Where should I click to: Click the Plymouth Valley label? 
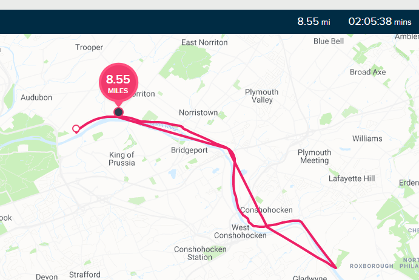pos(261,96)
